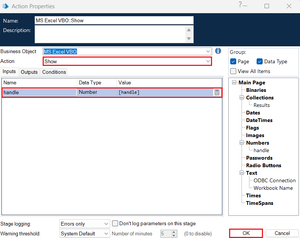Open the expression calculator for handle value
300x238 pixels.
click(x=217, y=92)
